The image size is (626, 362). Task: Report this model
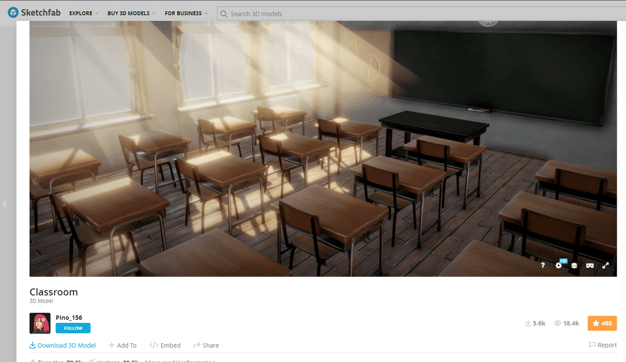(x=603, y=345)
